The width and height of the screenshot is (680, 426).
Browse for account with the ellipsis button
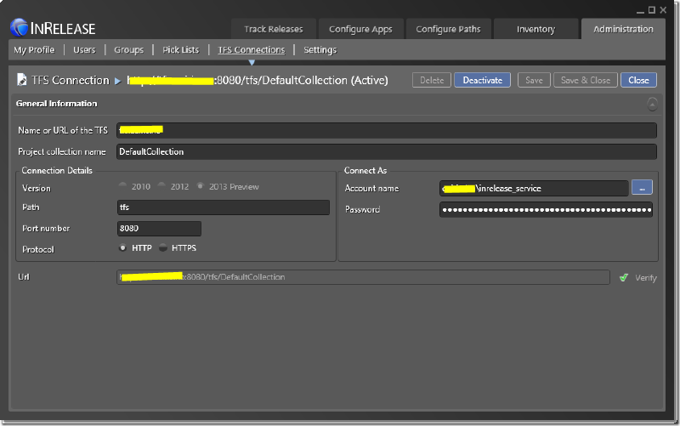pyautogui.click(x=642, y=188)
